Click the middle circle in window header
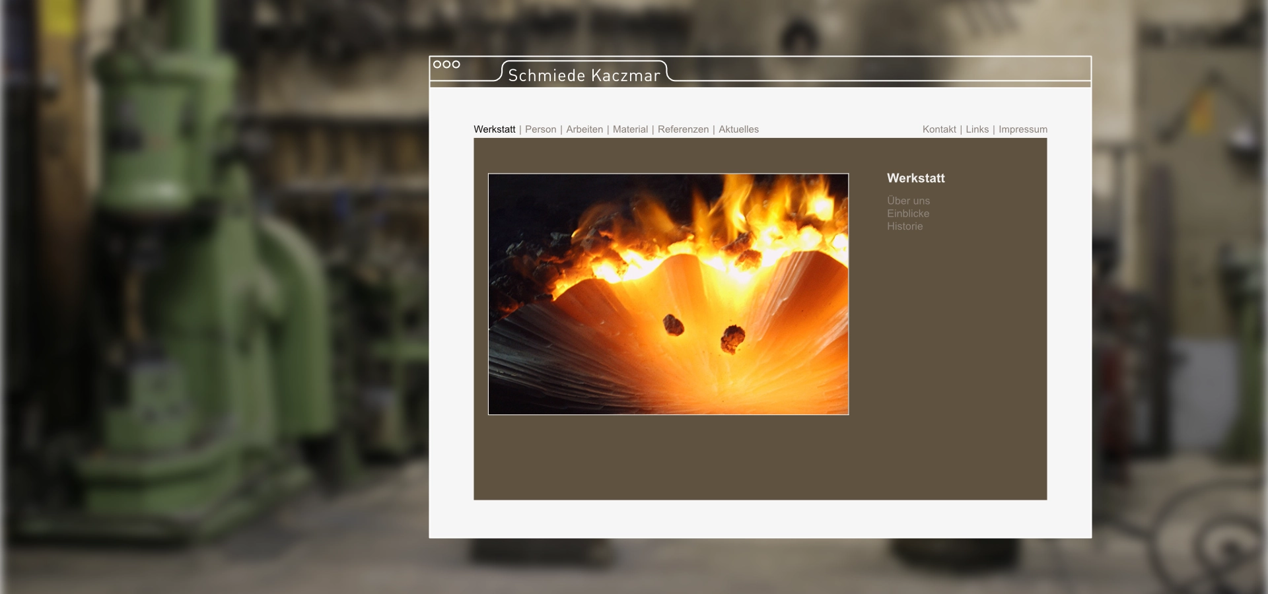 coord(446,64)
